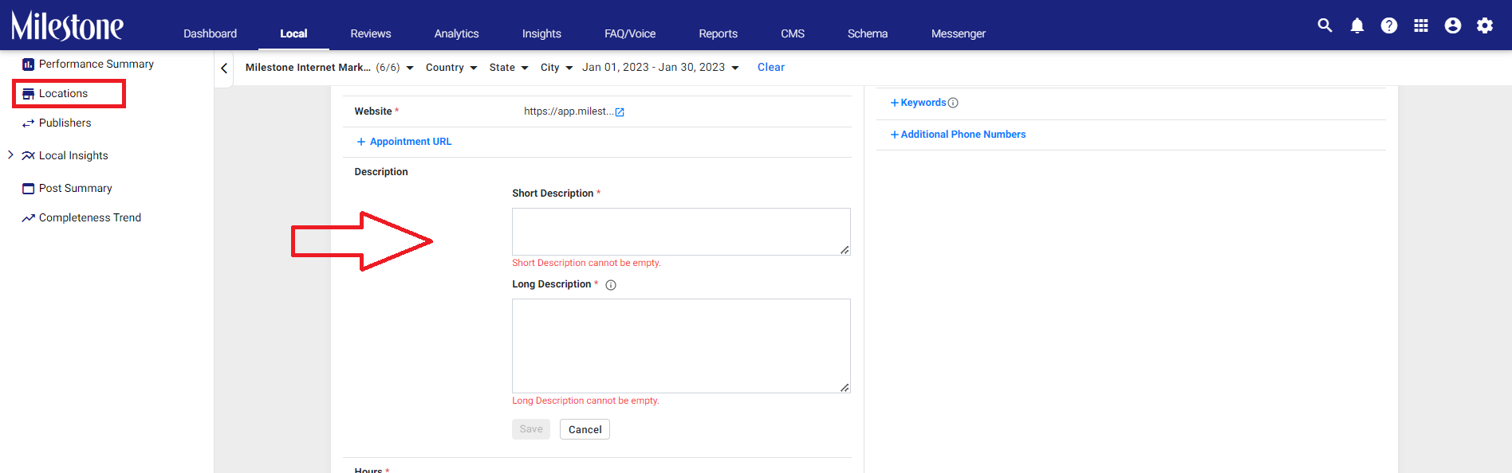Click plus icon beside Appointment URL
The height and width of the screenshot is (473, 1512).
tap(361, 142)
